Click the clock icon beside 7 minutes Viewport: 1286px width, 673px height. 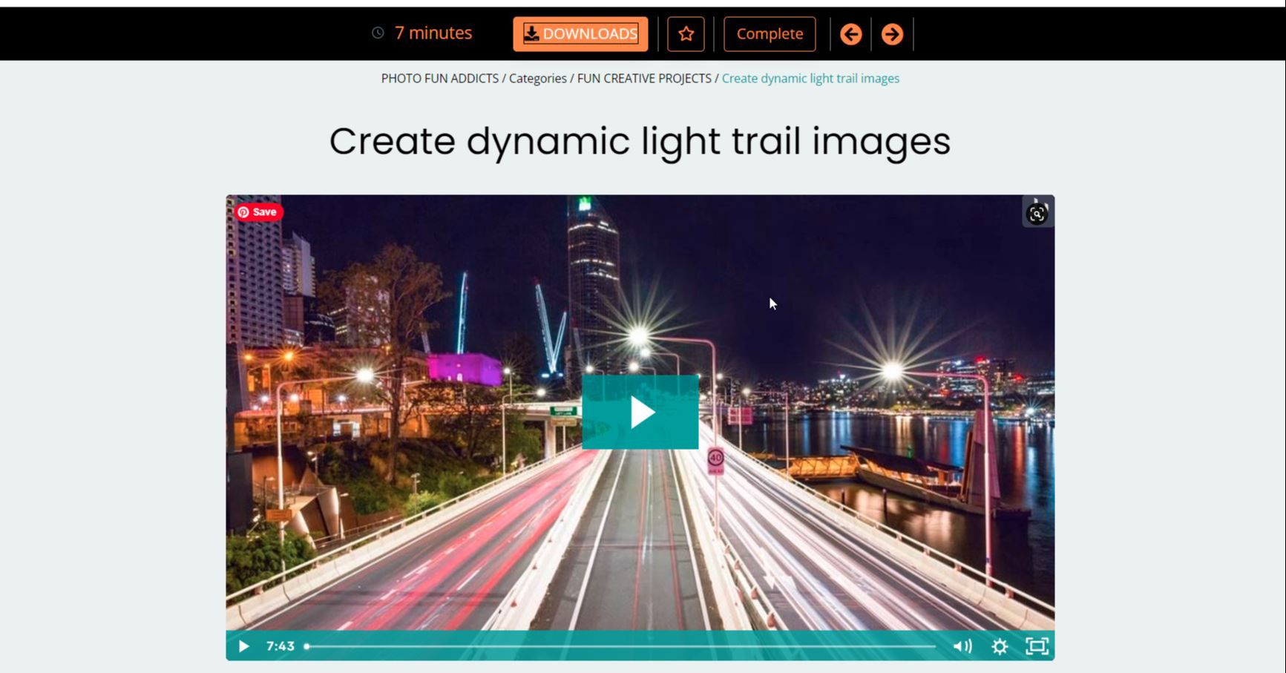tap(378, 33)
